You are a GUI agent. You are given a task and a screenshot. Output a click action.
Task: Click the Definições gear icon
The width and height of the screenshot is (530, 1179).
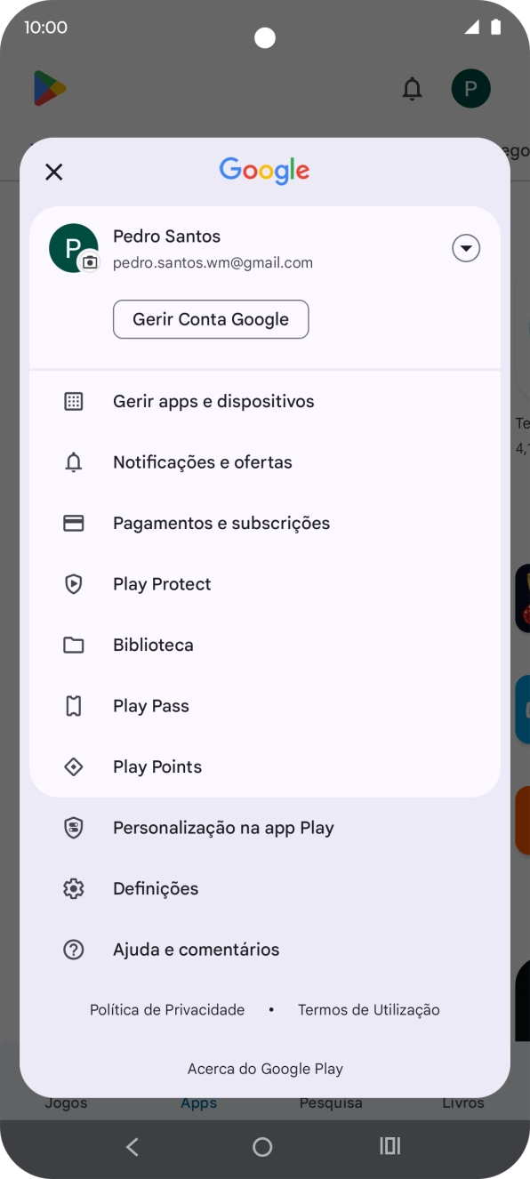pos(74,887)
